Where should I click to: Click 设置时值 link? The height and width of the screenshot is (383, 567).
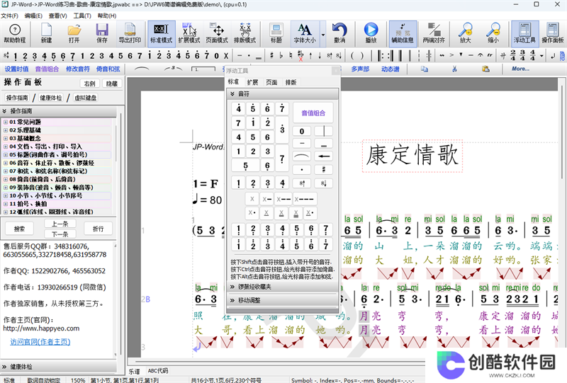(x=16, y=69)
